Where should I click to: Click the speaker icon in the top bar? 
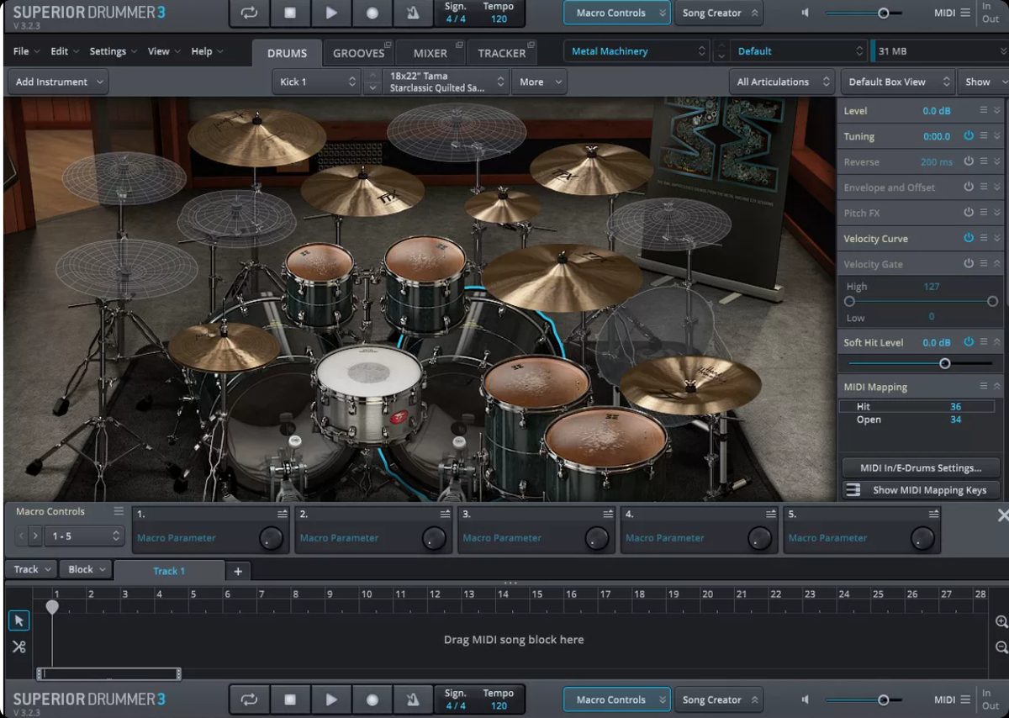pos(806,13)
